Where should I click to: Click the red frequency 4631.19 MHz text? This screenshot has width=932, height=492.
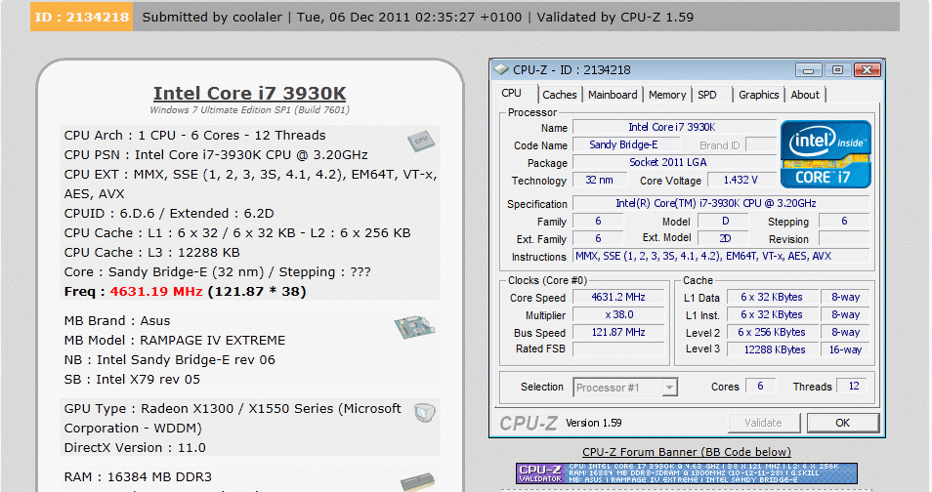[x=156, y=292]
